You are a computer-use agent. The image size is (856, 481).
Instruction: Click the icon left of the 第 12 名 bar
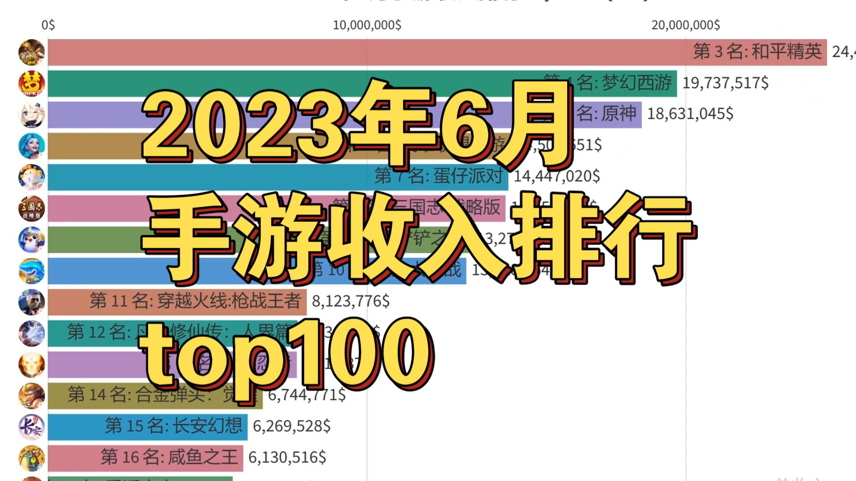tap(32, 333)
